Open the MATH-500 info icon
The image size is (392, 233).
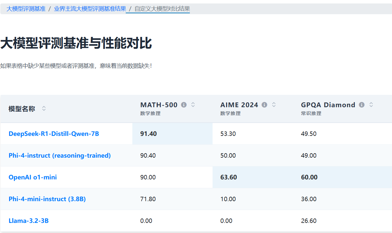(x=184, y=105)
